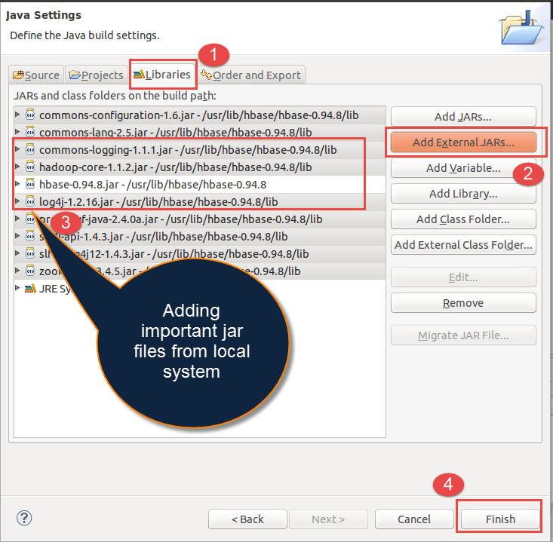This screenshot has width=553, height=545.
Task: Select the hbase-0.94.8.jar list entry
Action: (152, 184)
